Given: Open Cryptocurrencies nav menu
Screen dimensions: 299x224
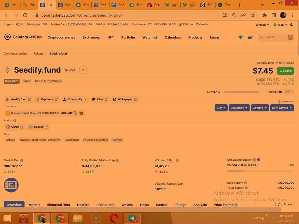Looking at the screenshot, I should point(61,37).
